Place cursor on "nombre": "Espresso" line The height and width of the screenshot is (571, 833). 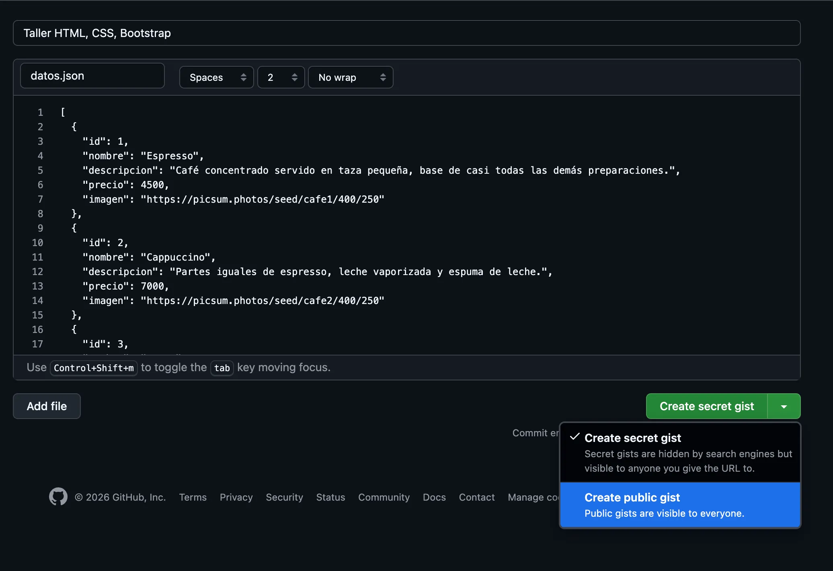pyautogui.click(x=143, y=156)
